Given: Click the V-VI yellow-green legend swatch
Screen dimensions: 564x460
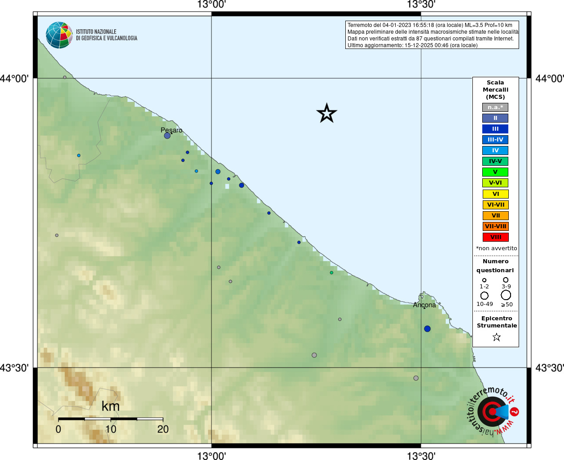Looking at the screenshot, I should 495,183.
